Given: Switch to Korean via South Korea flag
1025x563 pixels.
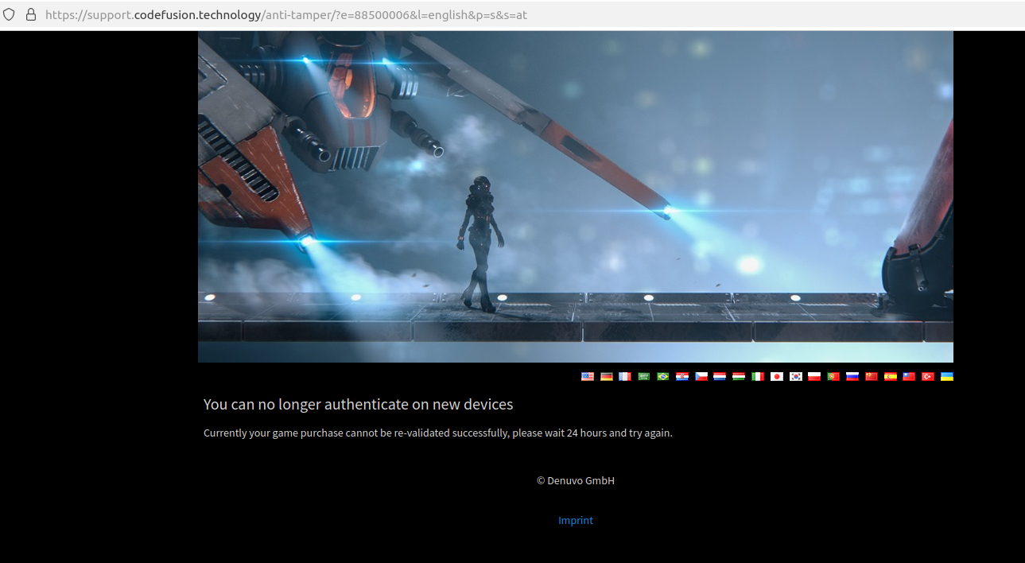Looking at the screenshot, I should [x=796, y=377].
